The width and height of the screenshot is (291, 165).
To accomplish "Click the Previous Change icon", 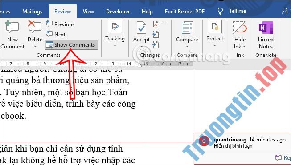I will click(156, 34).
